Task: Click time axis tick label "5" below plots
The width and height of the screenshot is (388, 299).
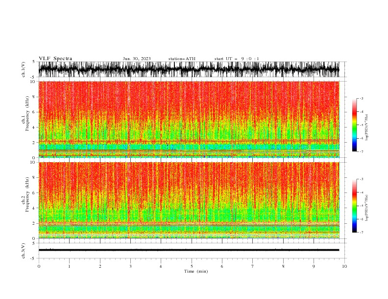Action: tap(192, 266)
